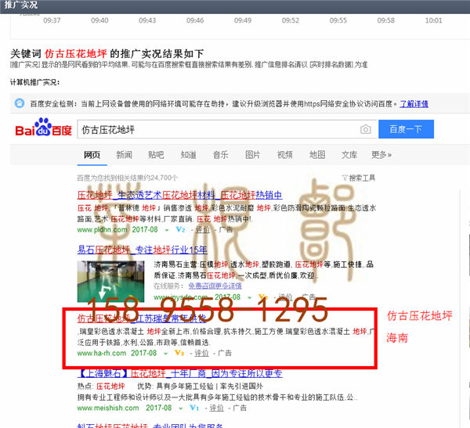Viewport: 470px width, 428px height.
Task: Open the 了解详情 link
Action: [x=414, y=104]
